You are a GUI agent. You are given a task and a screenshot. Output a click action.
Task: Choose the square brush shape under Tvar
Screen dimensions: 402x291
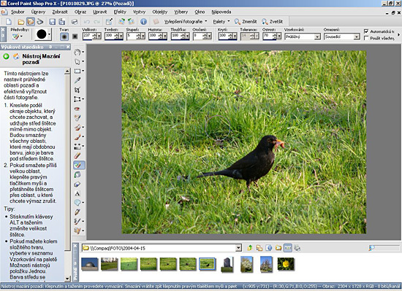[75, 36]
